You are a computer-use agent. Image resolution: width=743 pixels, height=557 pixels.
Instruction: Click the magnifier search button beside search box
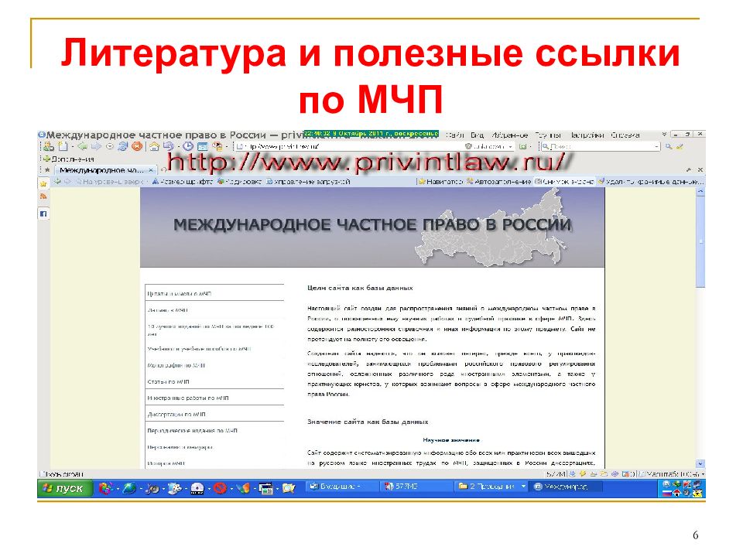click(x=669, y=147)
